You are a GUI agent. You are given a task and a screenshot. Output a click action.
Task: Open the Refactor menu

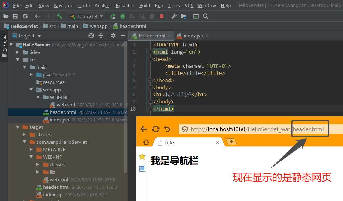pyautogui.click(x=125, y=5)
